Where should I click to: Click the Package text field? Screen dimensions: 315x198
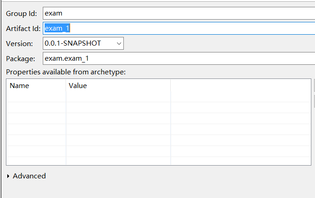pyautogui.click(x=178, y=58)
